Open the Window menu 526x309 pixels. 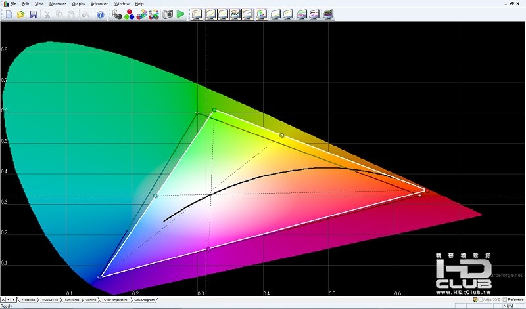click(x=122, y=4)
